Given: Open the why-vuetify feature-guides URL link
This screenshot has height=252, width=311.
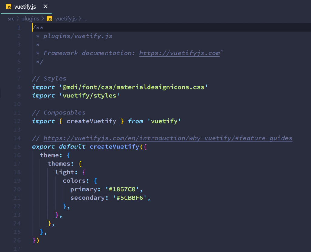Looking at the screenshot, I should click(168, 138).
